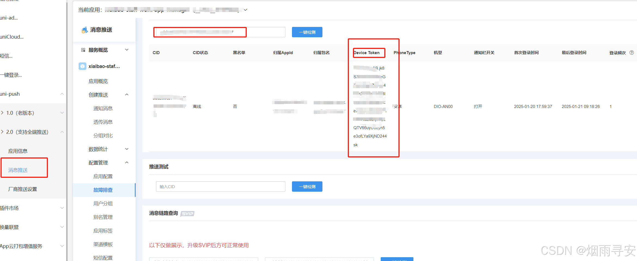Image resolution: width=637 pixels, height=261 pixels.
Task: Click the xiaibao-staf application cube icon
Action: click(83, 66)
